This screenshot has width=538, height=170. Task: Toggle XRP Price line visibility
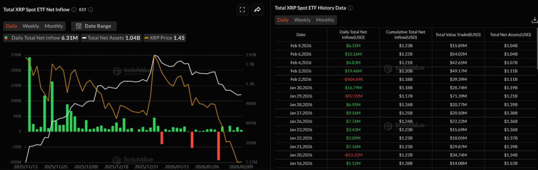[164, 38]
